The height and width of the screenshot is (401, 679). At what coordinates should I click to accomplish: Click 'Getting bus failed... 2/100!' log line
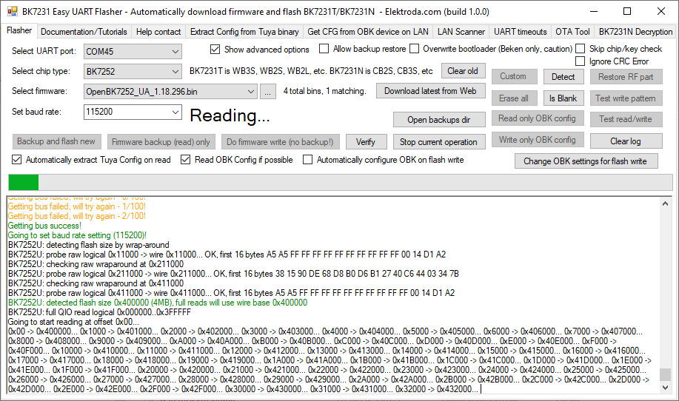coord(77,216)
